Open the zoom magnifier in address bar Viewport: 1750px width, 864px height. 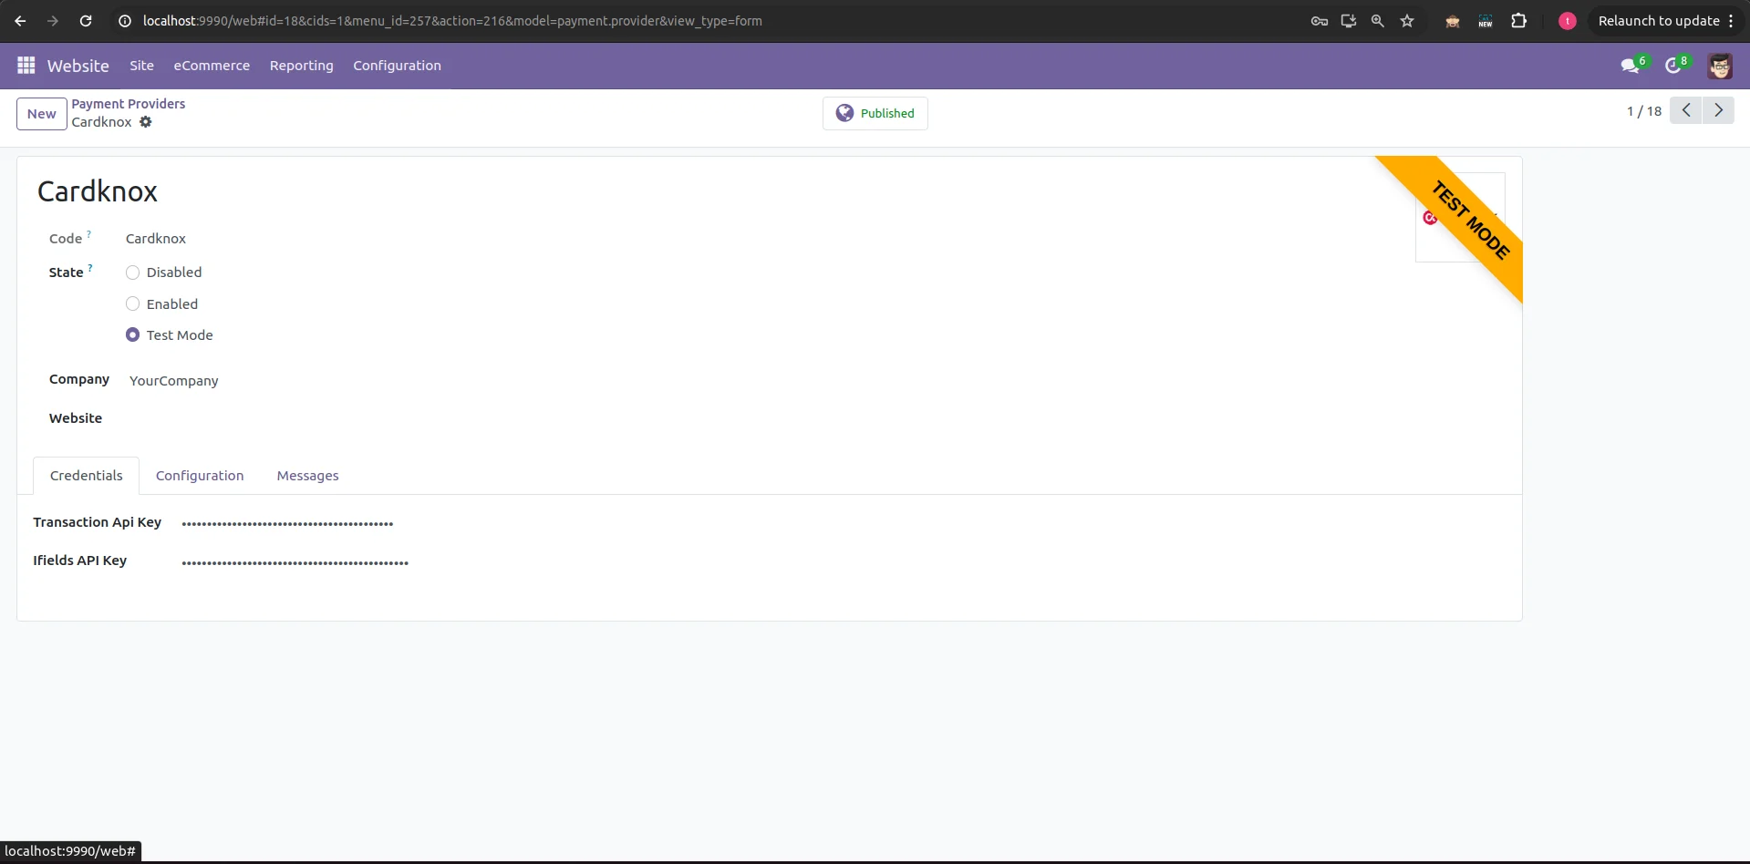[x=1378, y=21]
